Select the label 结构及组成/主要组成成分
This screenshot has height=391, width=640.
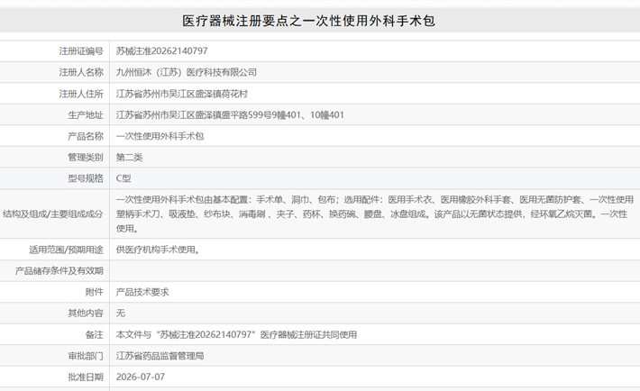pyautogui.click(x=52, y=214)
